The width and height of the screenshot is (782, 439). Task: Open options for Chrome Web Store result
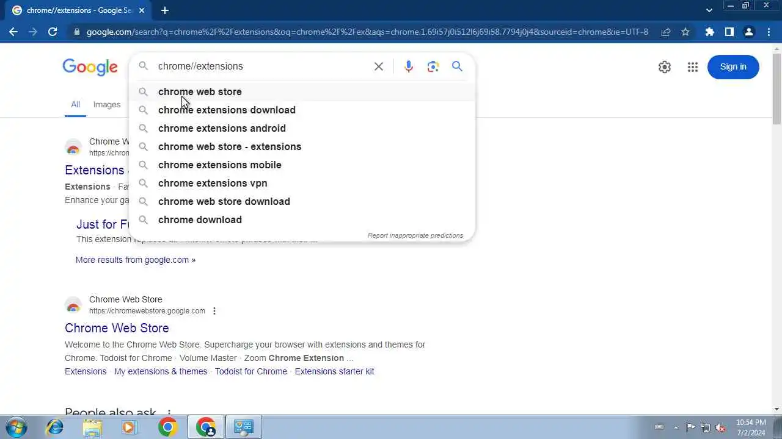point(214,311)
